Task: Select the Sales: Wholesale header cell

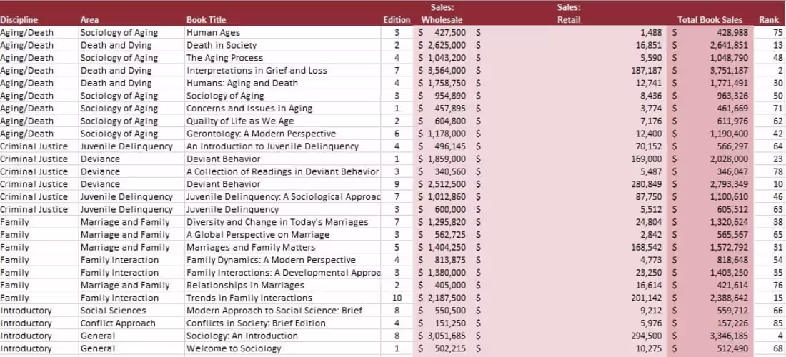Action: click(x=442, y=14)
